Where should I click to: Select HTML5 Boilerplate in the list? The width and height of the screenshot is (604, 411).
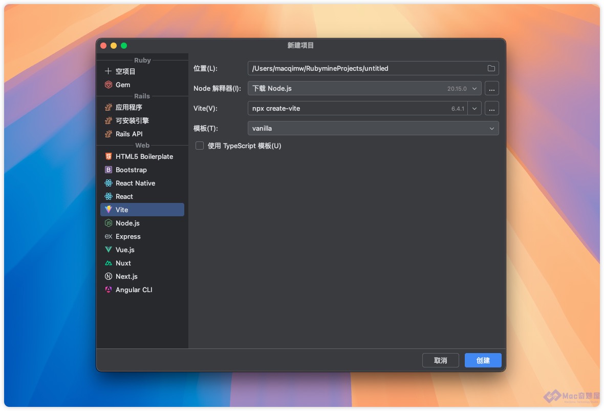pyautogui.click(x=142, y=156)
